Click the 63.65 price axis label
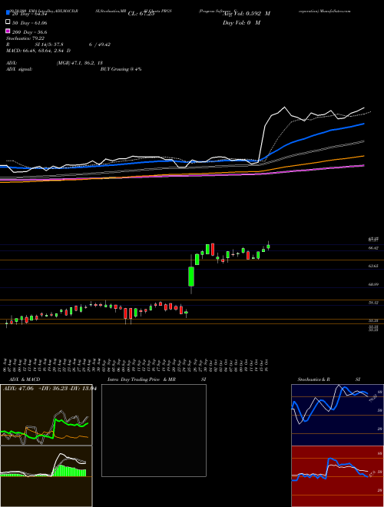The width and height of the screenshot is (384, 507). tap(373, 266)
